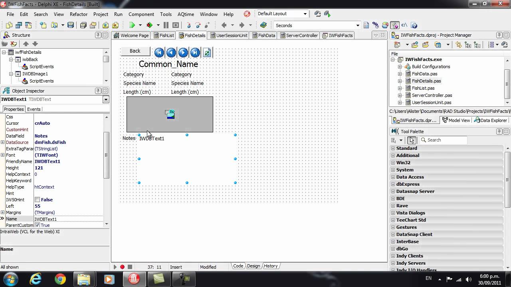Click the Save Desktop layout icon

(x=318, y=14)
